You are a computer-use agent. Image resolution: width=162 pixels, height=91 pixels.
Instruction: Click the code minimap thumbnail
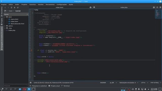coord(158,14)
